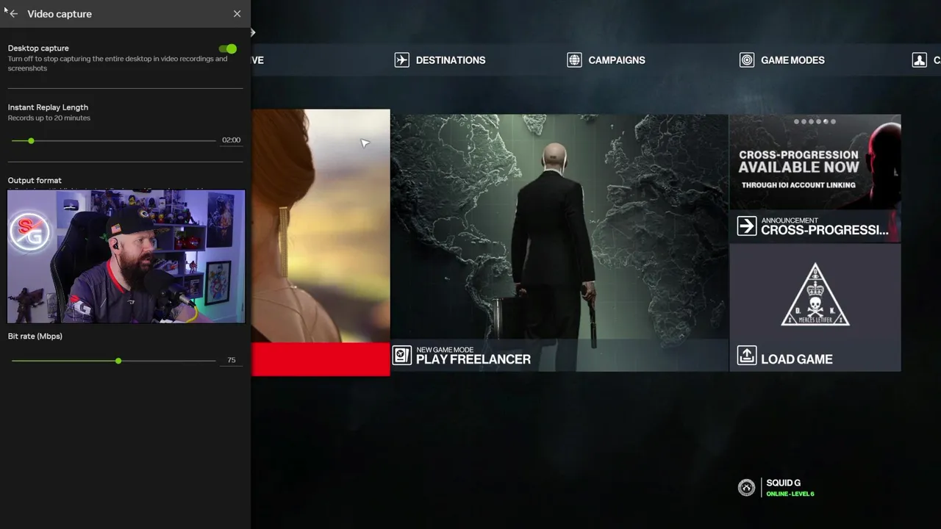Adjust the Bit rate (Mbps) slider
This screenshot has height=529, width=941.
[x=114, y=361]
